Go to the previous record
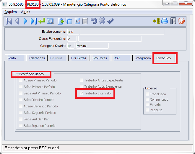 pos(17,21)
